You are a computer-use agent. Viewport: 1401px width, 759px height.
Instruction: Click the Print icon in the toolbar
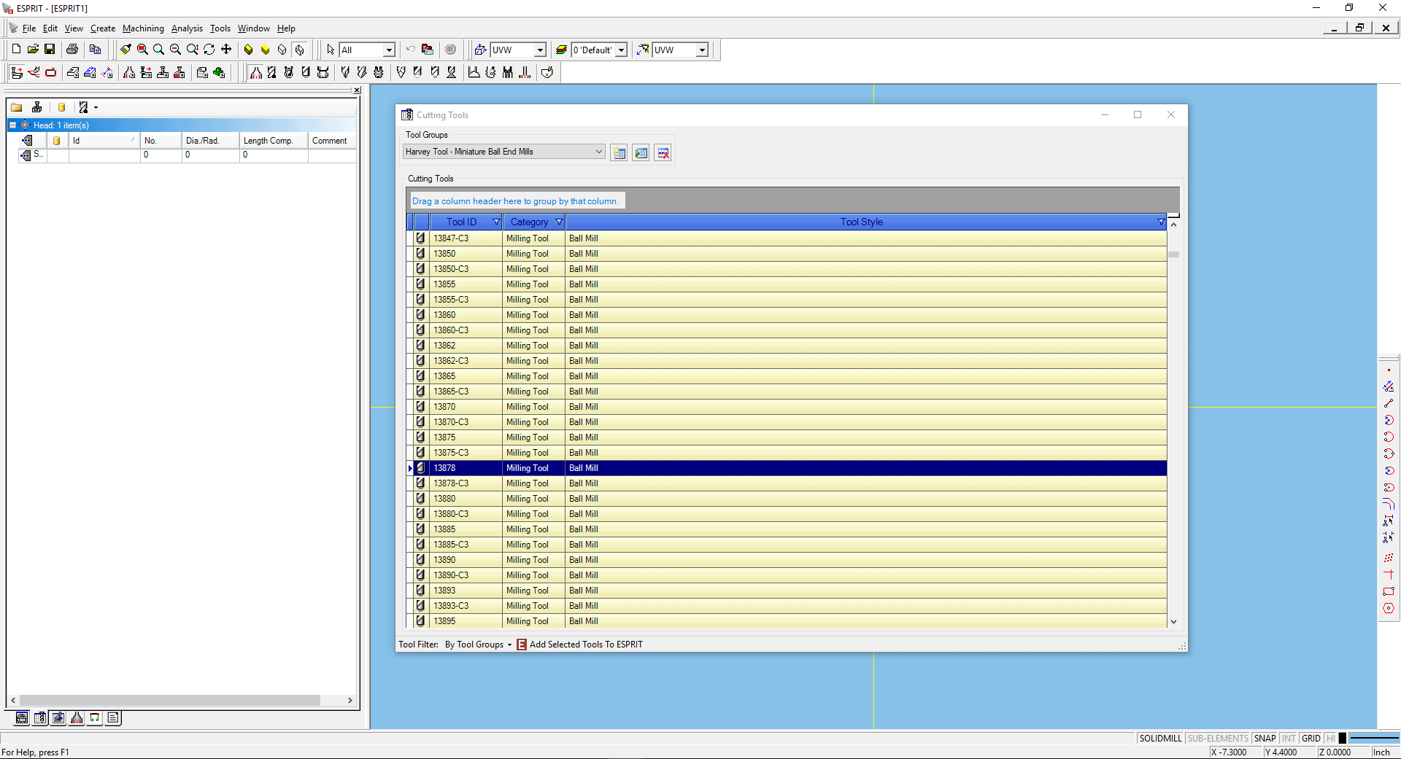click(x=72, y=50)
